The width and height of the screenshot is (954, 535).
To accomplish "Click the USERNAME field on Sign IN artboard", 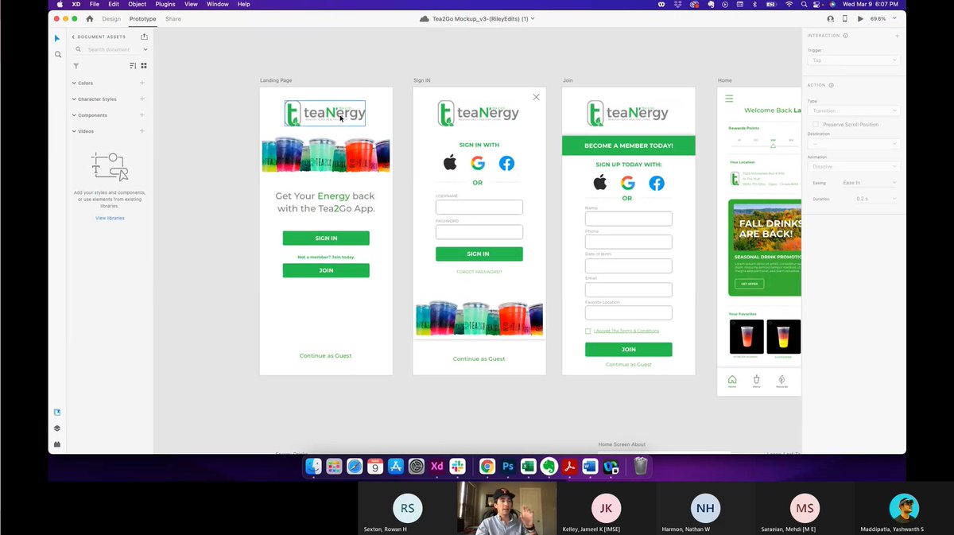I will 479,207.
